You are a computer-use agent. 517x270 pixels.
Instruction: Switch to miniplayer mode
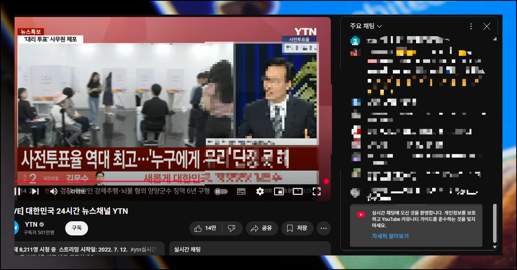tap(279, 191)
